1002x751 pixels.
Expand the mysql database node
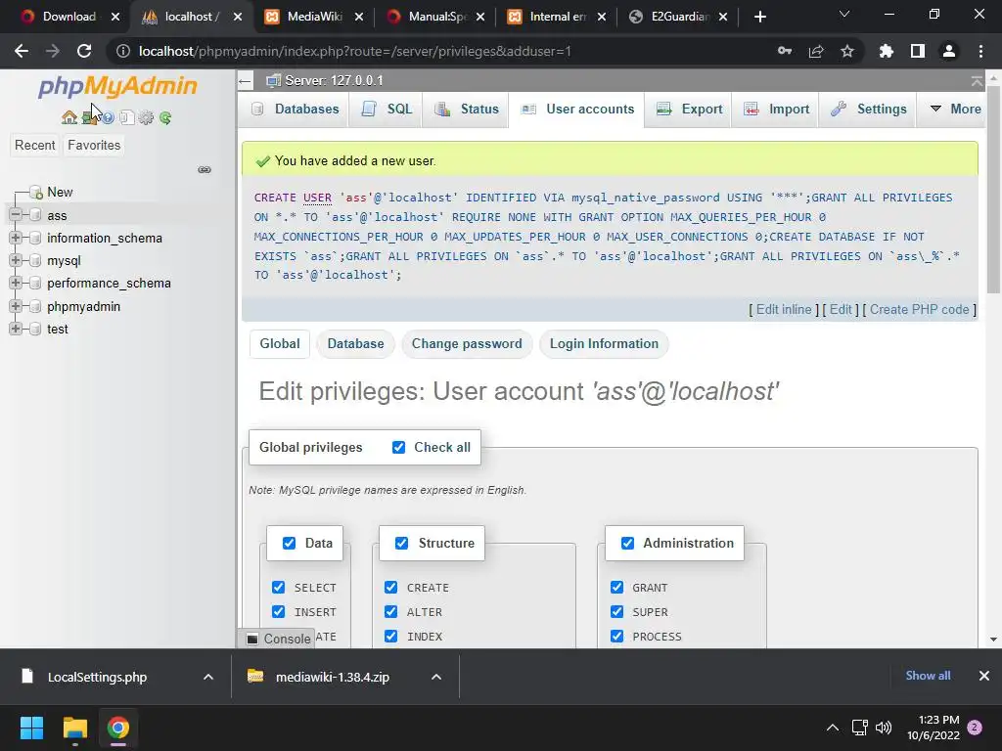click(16, 260)
